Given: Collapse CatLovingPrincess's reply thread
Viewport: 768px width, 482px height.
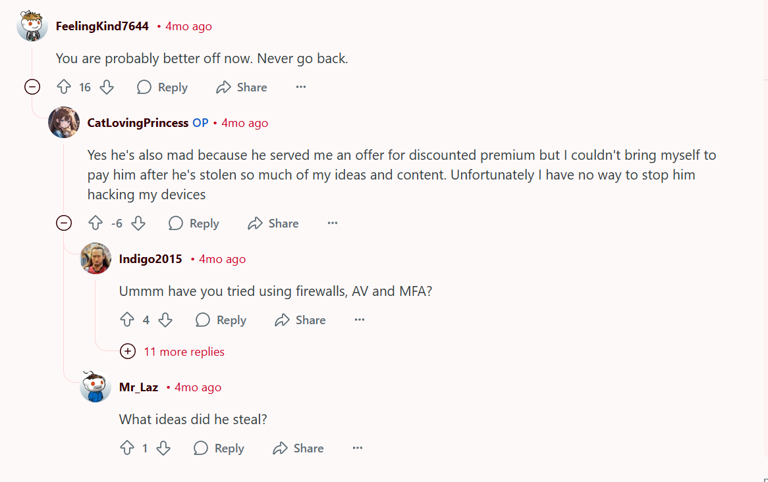Looking at the screenshot, I should click(64, 224).
